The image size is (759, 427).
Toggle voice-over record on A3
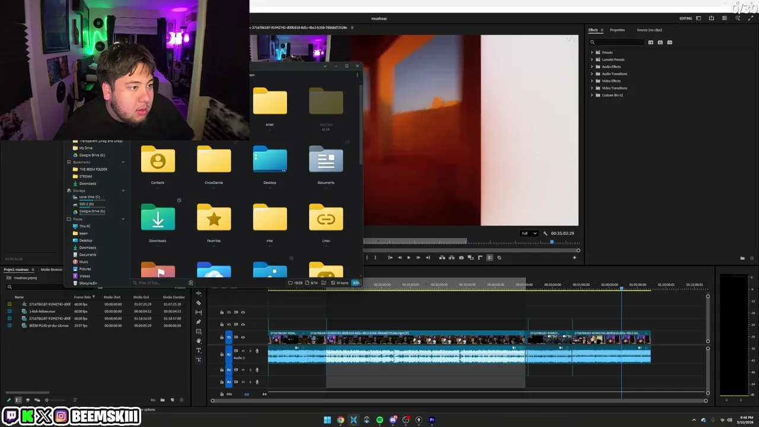pyautogui.click(x=257, y=382)
